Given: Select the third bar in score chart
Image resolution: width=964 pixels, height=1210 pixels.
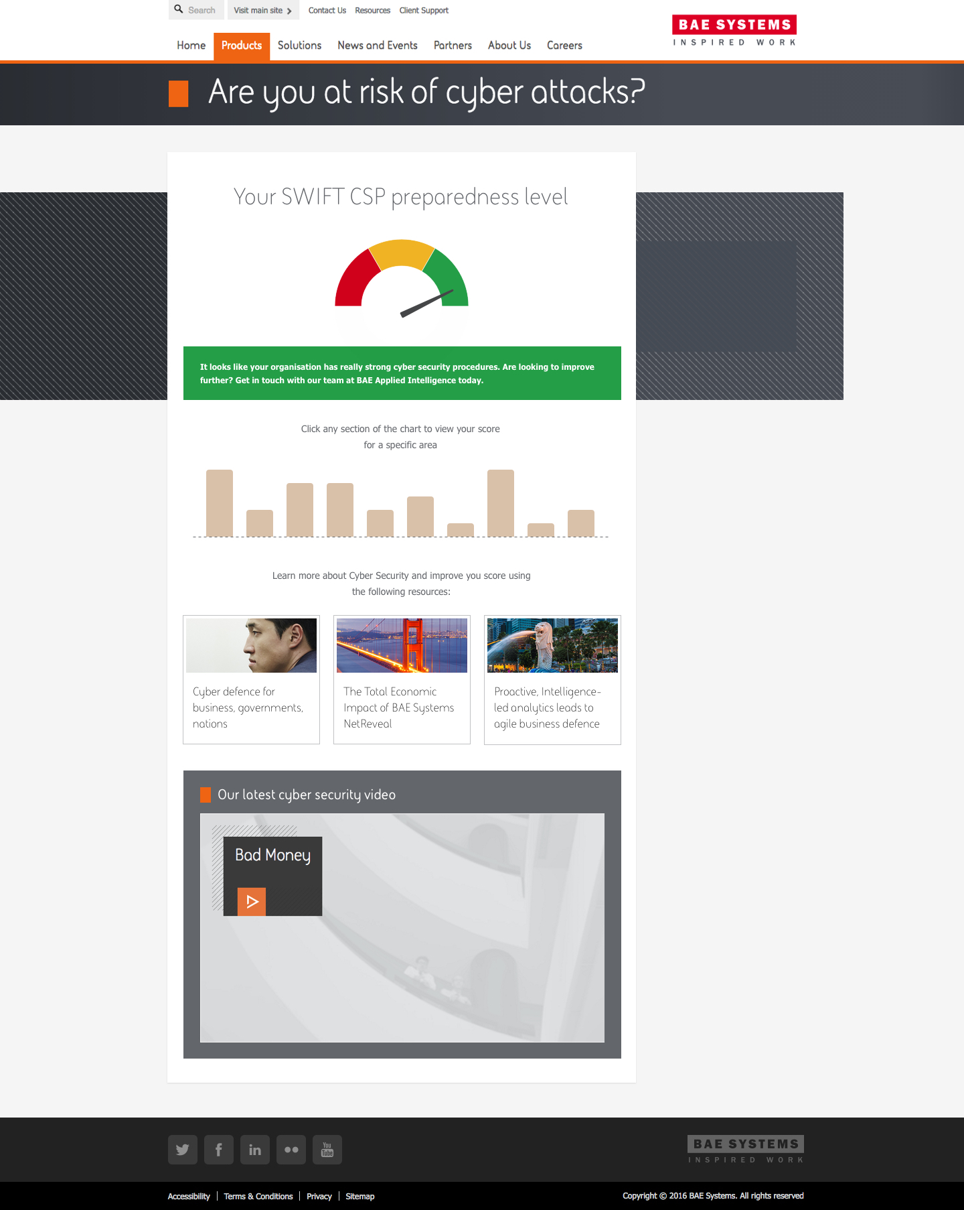Looking at the screenshot, I should [x=300, y=510].
